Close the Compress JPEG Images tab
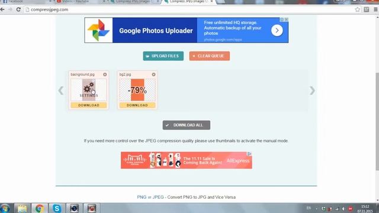 [x=212, y=1]
